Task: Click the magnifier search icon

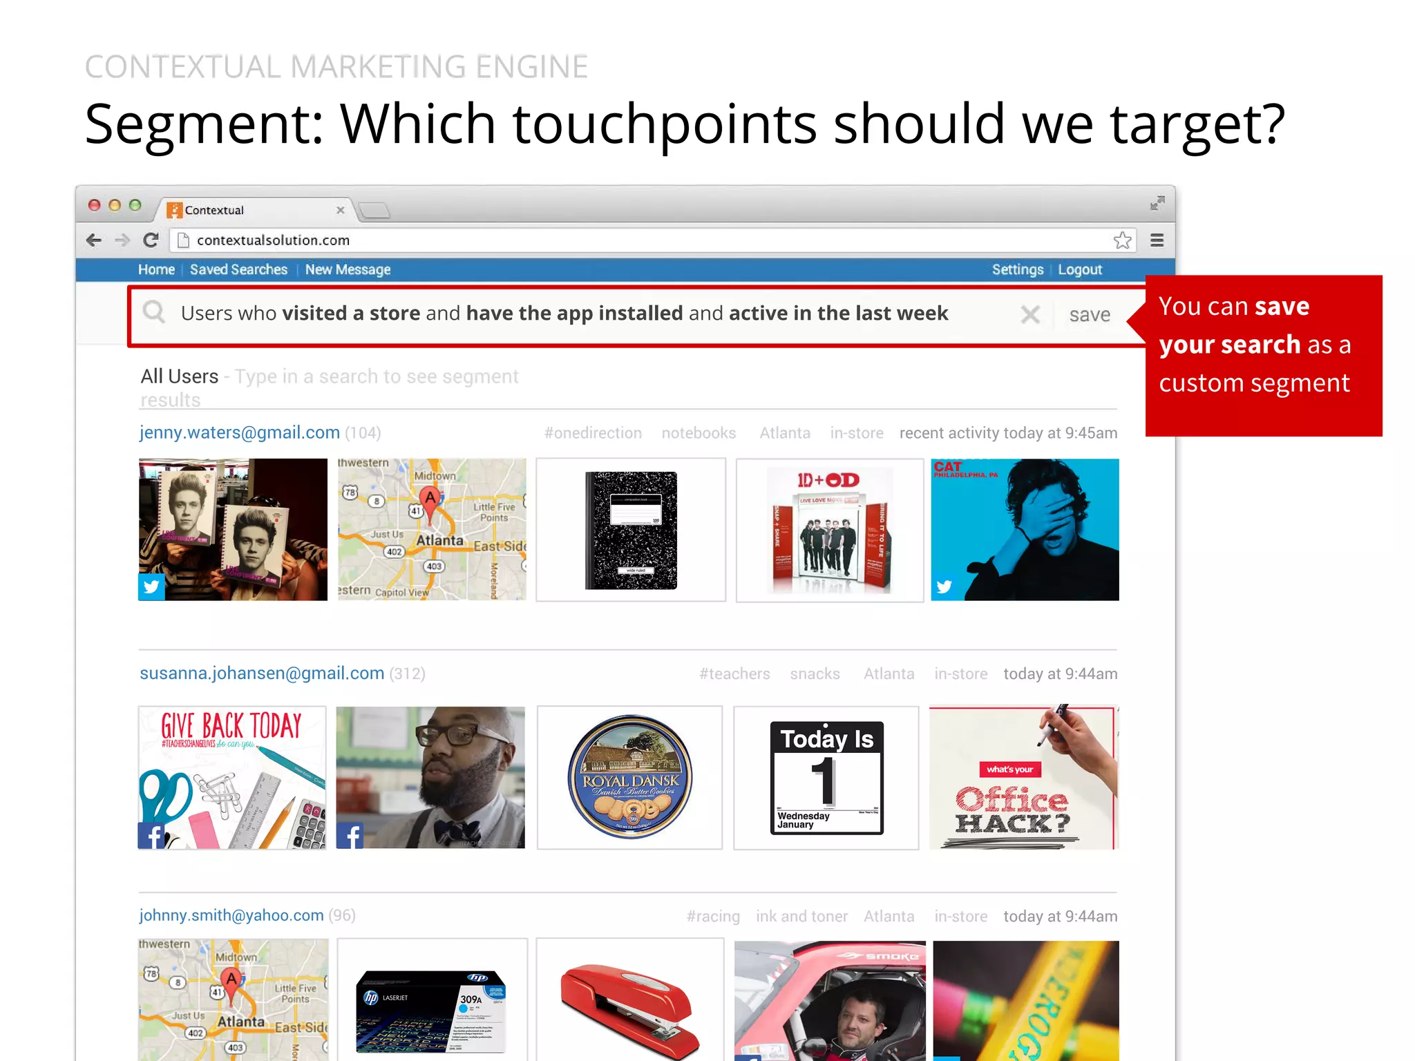Action: (x=154, y=312)
